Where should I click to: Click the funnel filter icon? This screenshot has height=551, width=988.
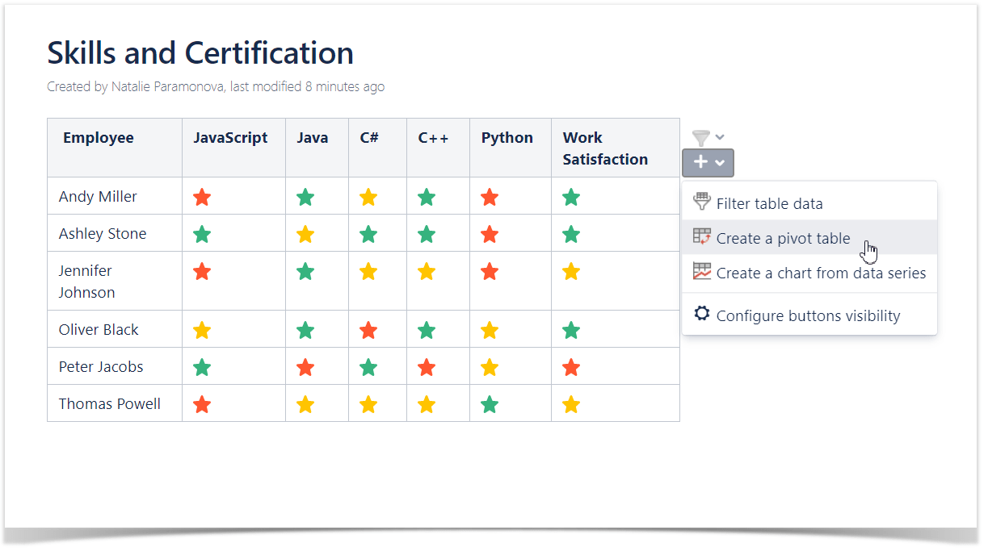pos(700,138)
